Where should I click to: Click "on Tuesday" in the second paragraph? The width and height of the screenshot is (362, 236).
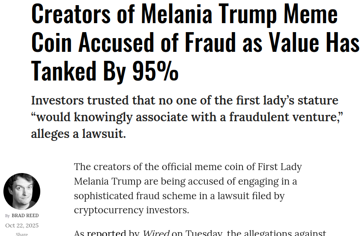pos(198,233)
